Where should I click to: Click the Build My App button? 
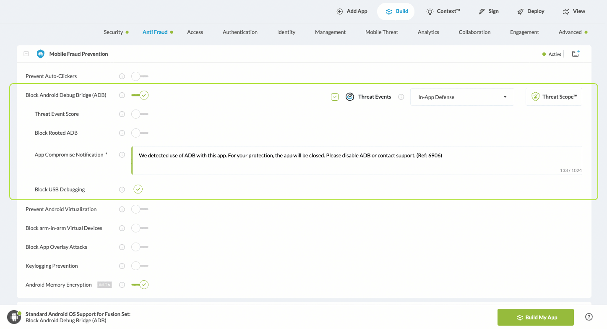(x=535, y=317)
